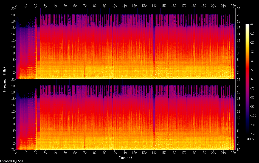Click "70" on the bottom time axis
This screenshot has width=259, height=163.
[x=85, y=153]
